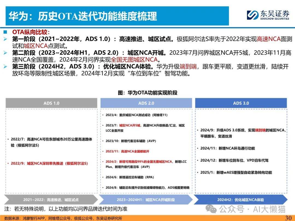Click red "端到端" in the third-stage paragraph
The height and width of the screenshot is (221, 295).
(188, 66)
